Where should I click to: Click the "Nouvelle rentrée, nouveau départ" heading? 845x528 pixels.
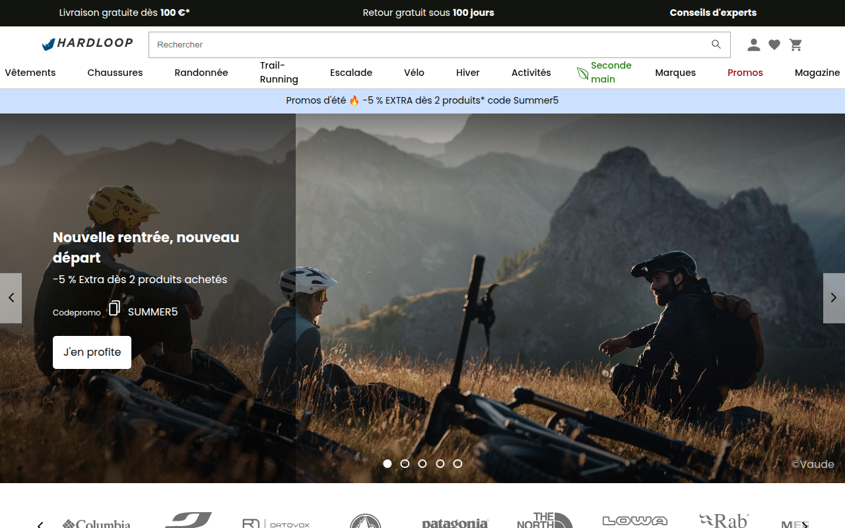coord(146,247)
